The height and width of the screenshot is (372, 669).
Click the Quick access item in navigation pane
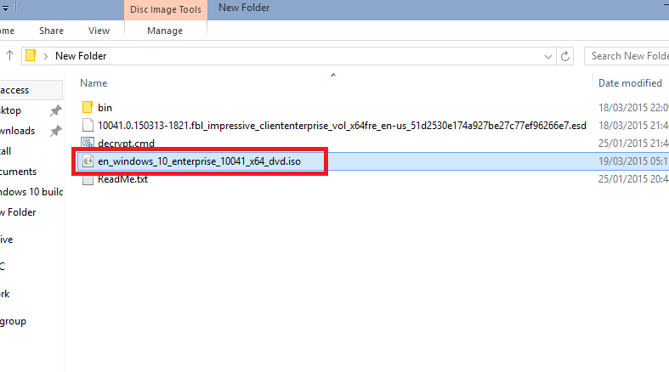pos(30,90)
